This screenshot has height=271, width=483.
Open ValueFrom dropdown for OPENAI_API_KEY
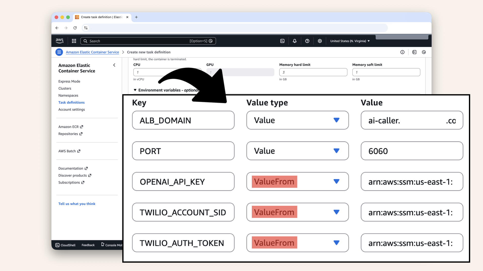click(297, 181)
